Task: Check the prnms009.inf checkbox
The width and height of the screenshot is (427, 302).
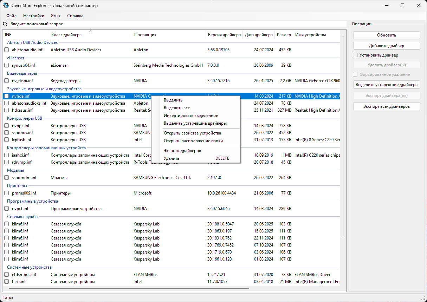Action: coord(7,193)
